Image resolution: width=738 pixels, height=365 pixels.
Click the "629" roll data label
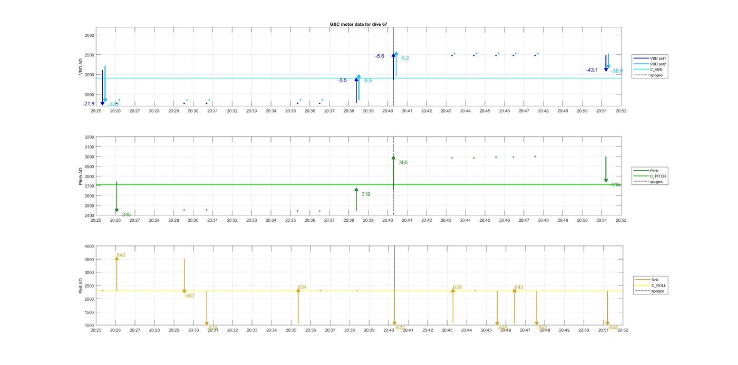[458, 287]
